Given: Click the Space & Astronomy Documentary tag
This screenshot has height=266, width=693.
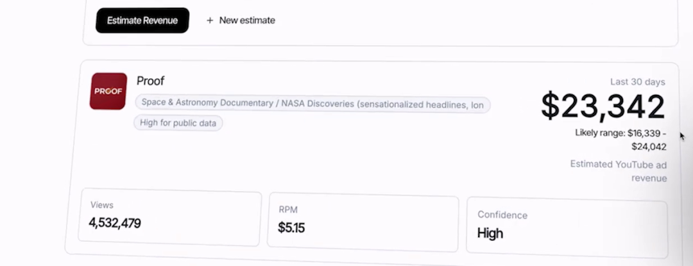Looking at the screenshot, I should 312,104.
